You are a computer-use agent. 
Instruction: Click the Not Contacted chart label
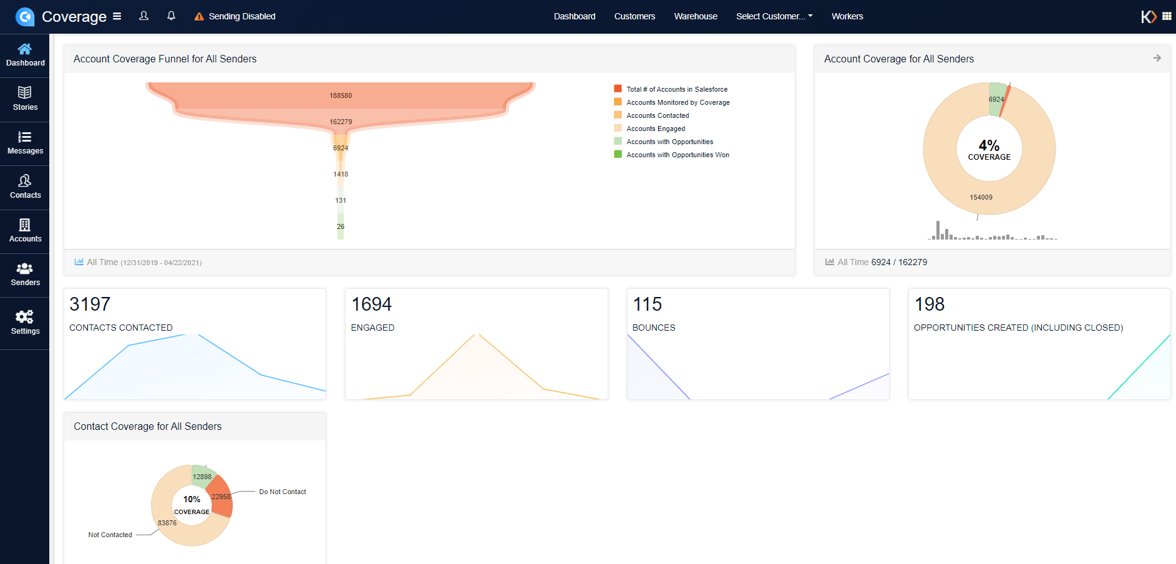pyautogui.click(x=110, y=535)
